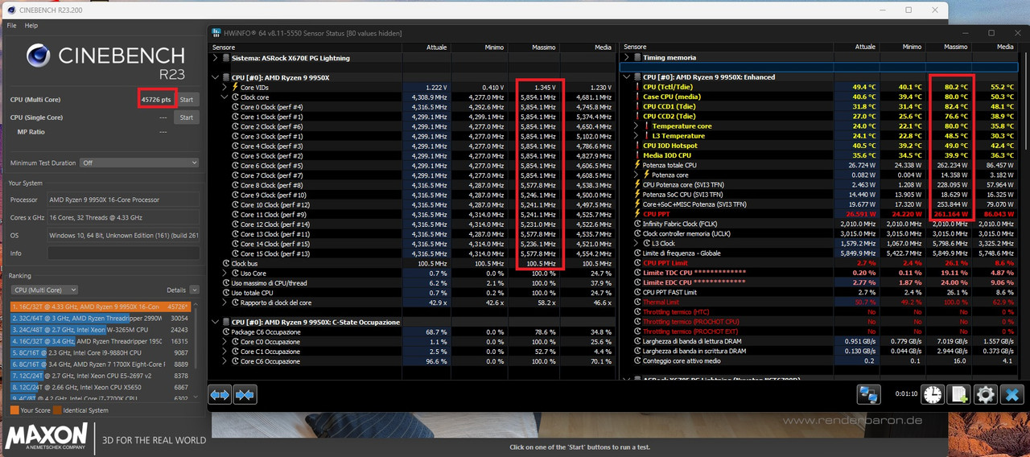The image size is (1030, 457).
Task: Expand the L3 Temperature row
Action: [637, 136]
